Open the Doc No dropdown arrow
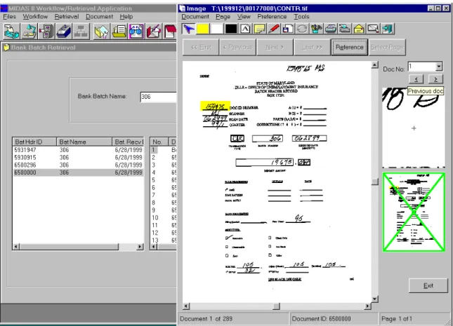The width and height of the screenshot is (453, 326). click(x=438, y=67)
